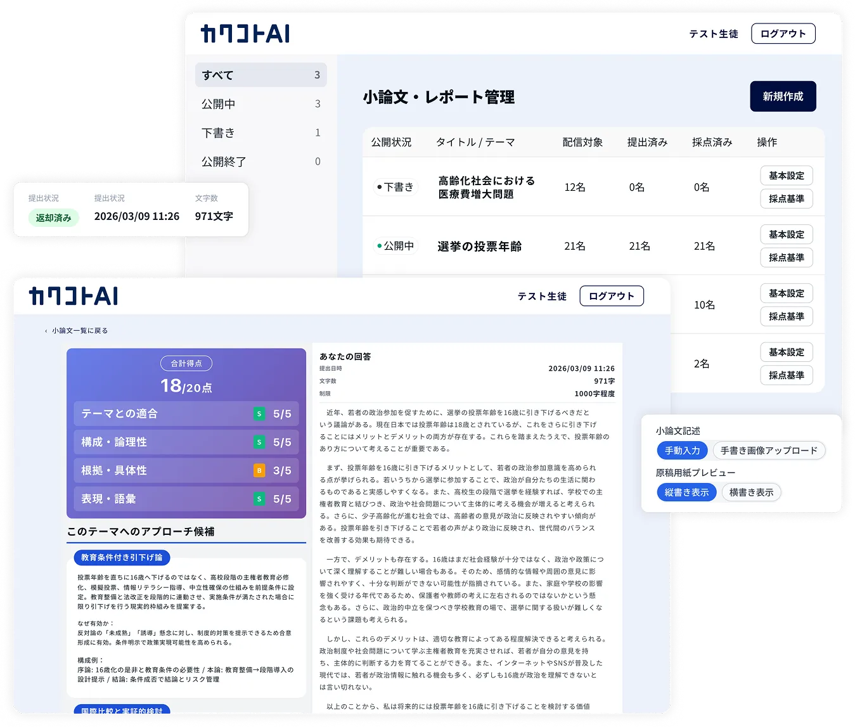Click the green S badge on 表現・語彙
This screenshot has height=727, width=855.
click(x=259, y=499)
